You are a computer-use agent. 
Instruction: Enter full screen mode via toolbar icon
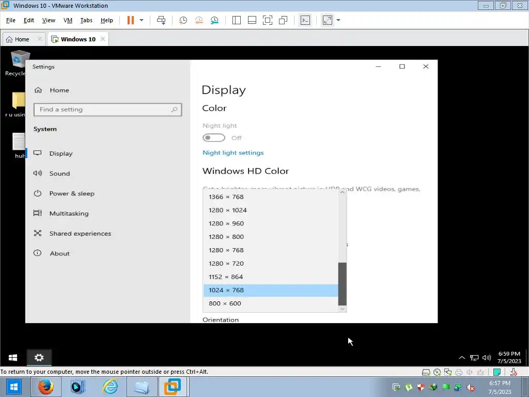[x=268, y=20]
